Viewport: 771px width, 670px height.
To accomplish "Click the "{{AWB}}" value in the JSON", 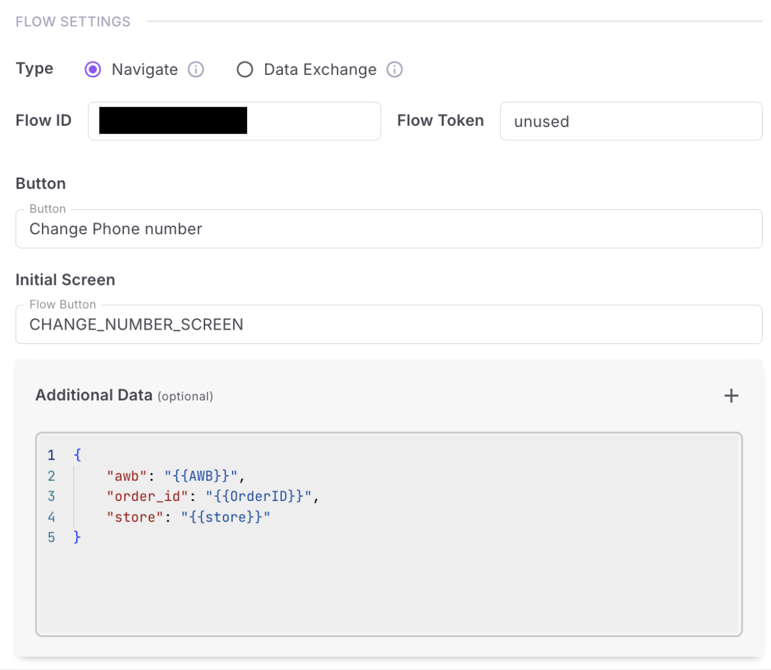I will click(x=201, y=476).
